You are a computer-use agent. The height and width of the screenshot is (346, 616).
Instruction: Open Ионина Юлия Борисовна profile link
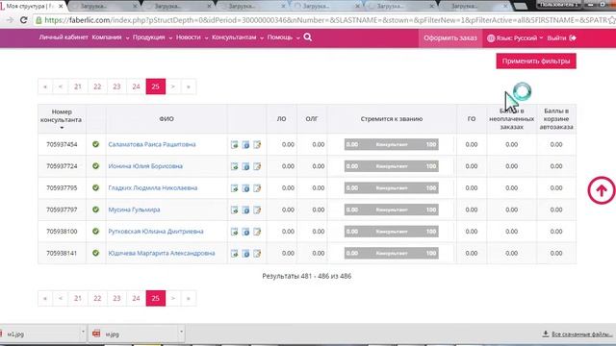(145, 166)
